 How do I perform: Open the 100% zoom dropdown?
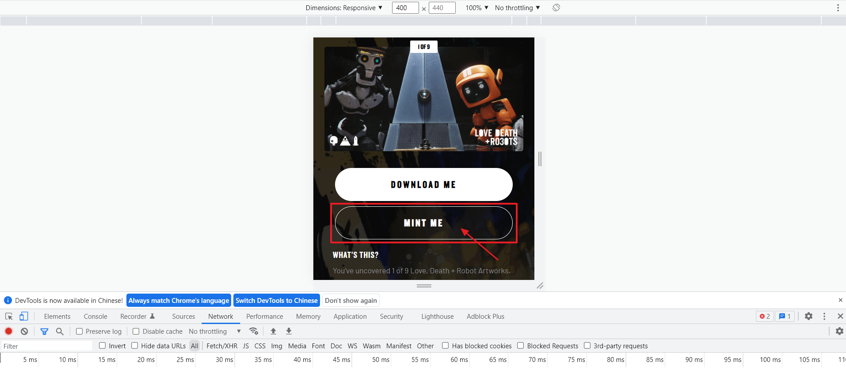pyautogui.click(x=477, y=7)
